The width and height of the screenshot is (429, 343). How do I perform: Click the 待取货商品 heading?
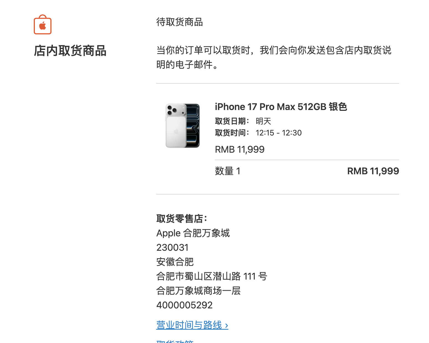tap(180, 22)
